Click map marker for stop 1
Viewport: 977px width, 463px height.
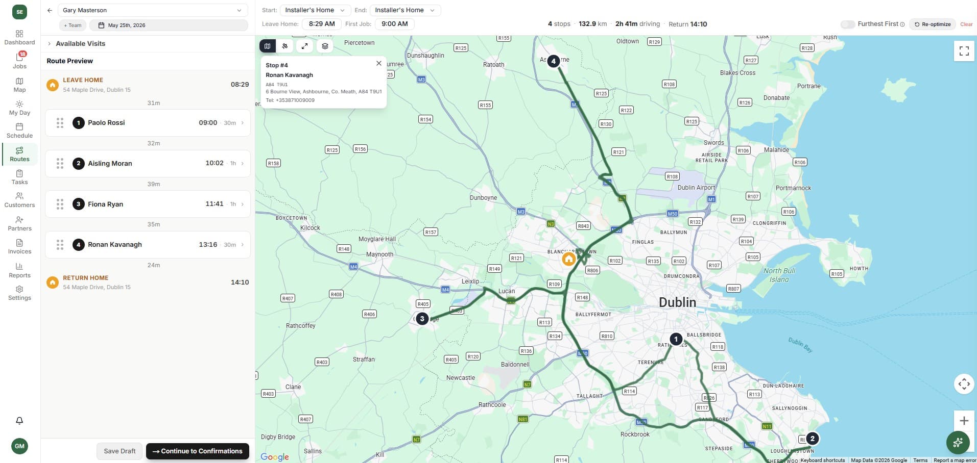click(x=676, y=339)
